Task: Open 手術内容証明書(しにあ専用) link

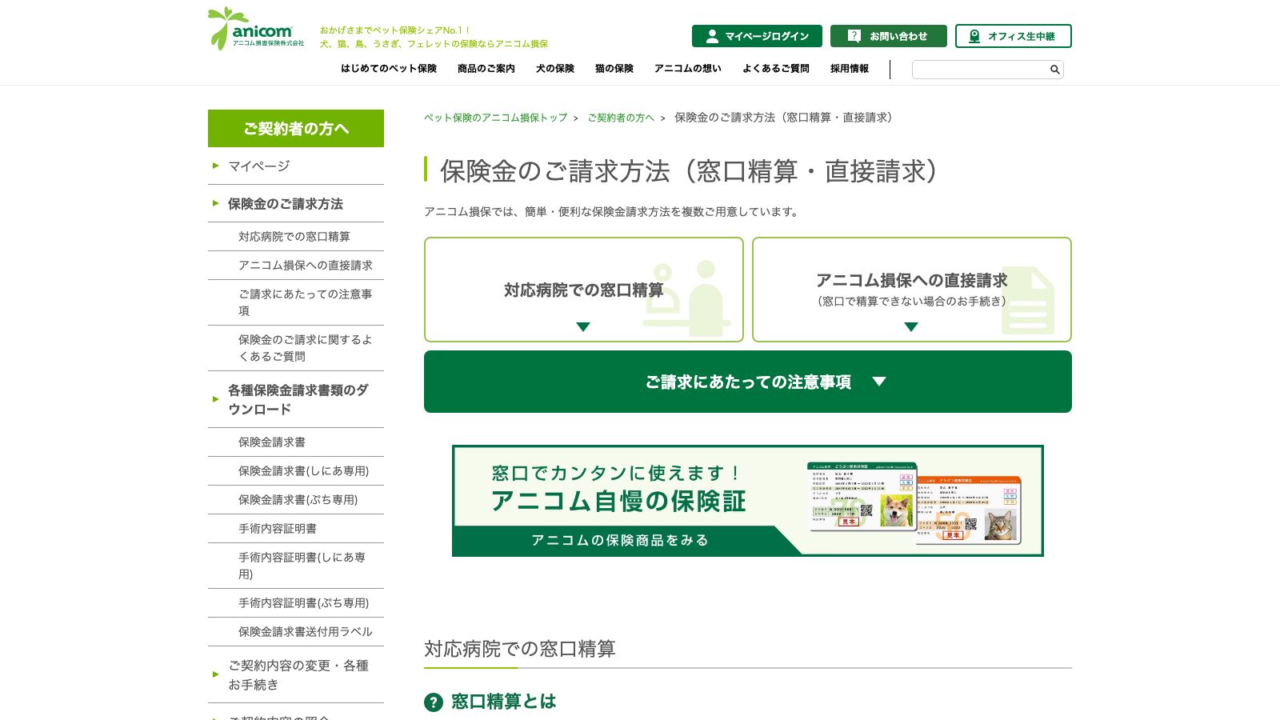Action: click(x=296, y=566)
